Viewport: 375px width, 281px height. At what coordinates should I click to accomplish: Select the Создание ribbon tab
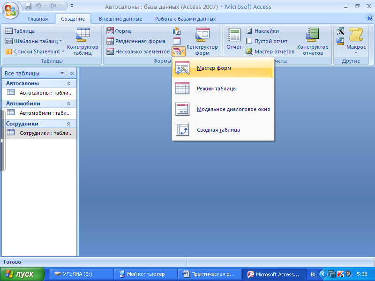(x=73, y=19)
